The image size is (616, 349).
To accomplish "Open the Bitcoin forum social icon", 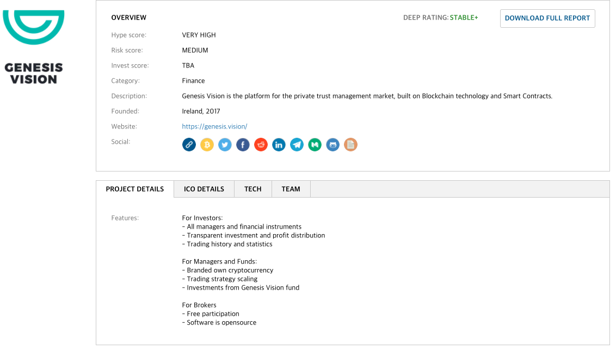I will (x=207, y=145).
